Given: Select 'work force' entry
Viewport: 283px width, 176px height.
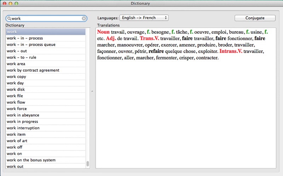Looking at the screenshot, I should tap(46, 109).
